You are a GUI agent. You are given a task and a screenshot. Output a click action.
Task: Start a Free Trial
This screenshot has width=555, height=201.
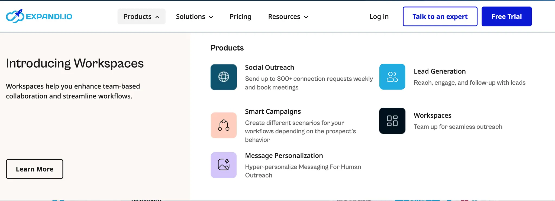(x=506, y=17)
